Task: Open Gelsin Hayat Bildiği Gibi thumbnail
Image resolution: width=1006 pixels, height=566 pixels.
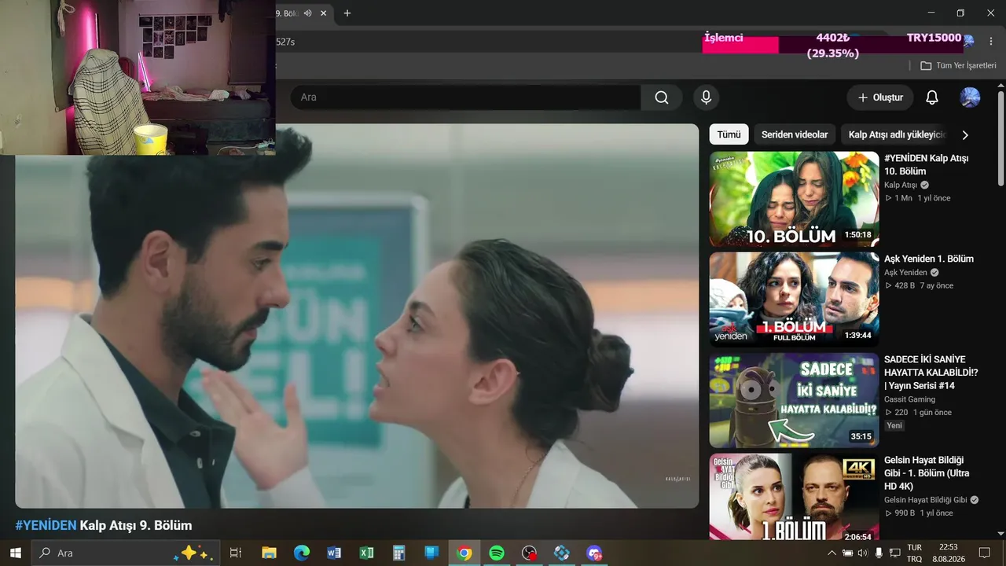Action: [794, 497]
